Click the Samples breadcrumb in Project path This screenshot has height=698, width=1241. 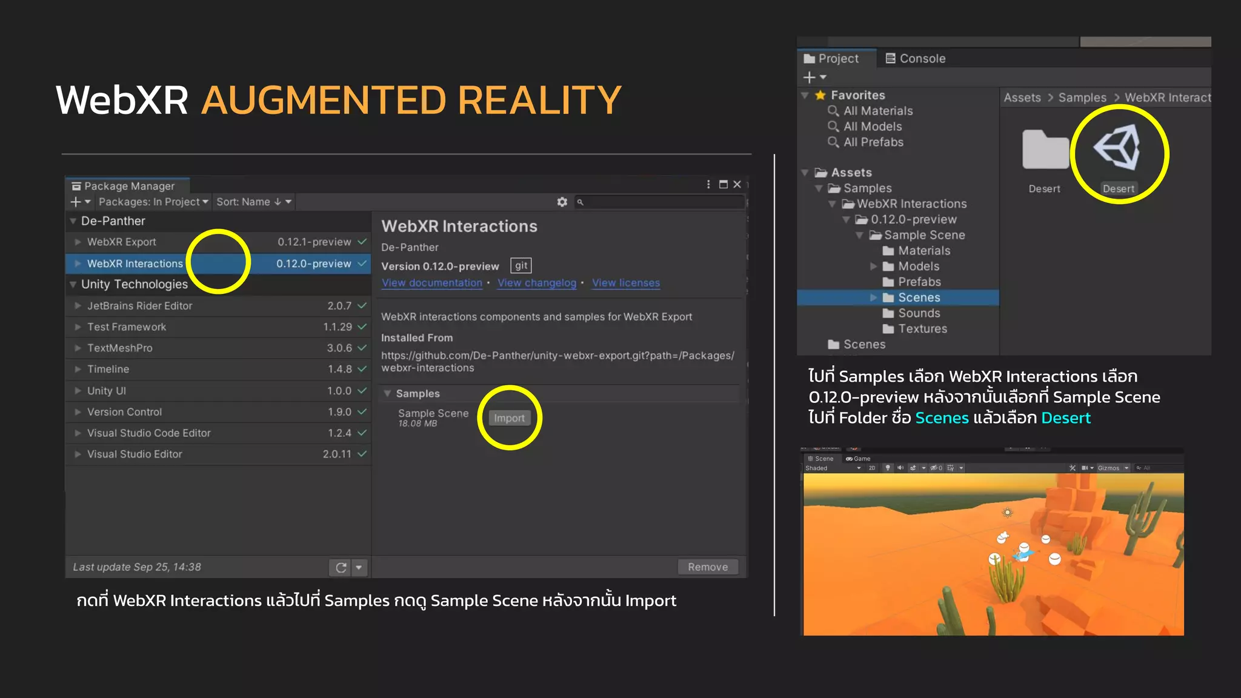1082,98
